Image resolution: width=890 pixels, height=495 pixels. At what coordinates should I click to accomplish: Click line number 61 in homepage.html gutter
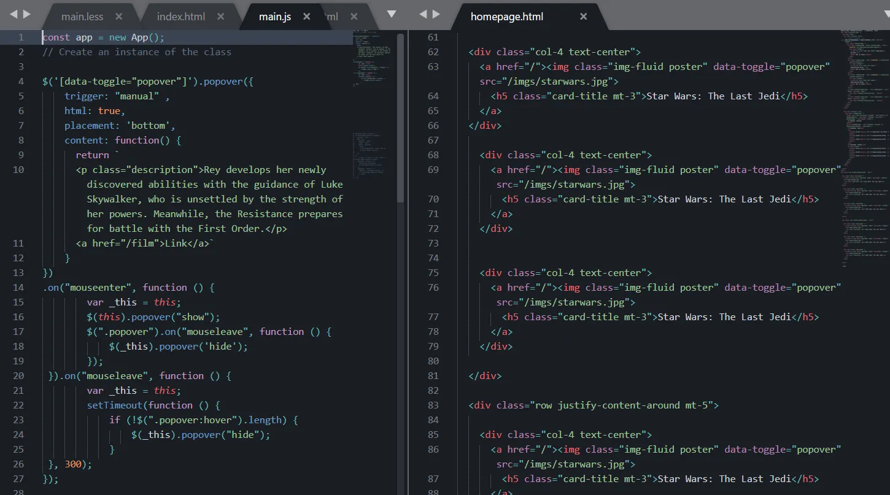click(x=433, y=37)
